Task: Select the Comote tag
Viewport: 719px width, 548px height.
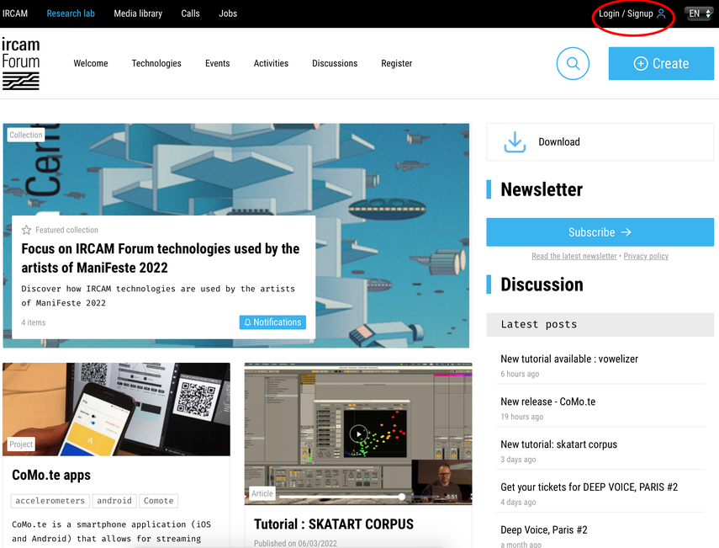Action: [159, 501]
